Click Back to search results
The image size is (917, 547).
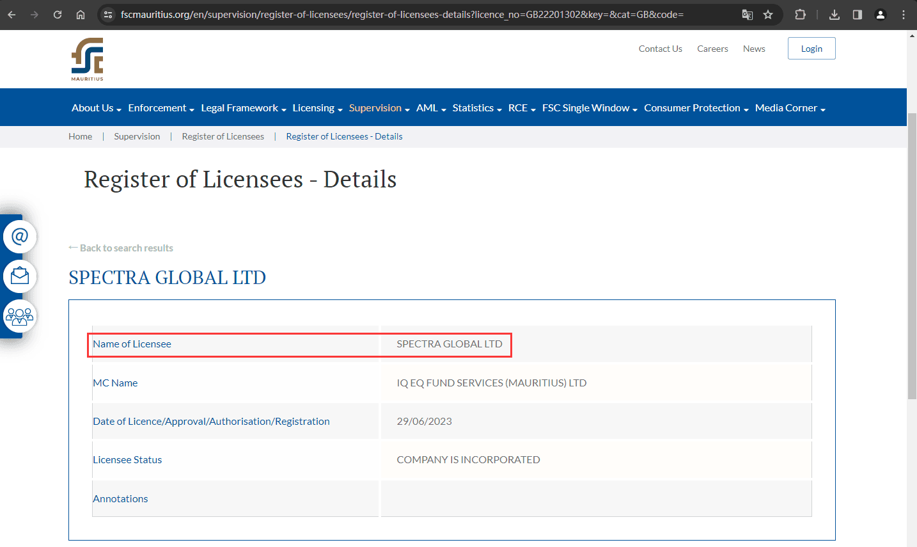pyautogui.click(x=121, y=248)
